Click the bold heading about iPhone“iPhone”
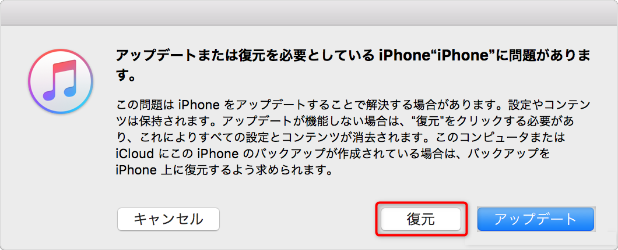This screenshot has width=618, height=250. click(353, 65)
